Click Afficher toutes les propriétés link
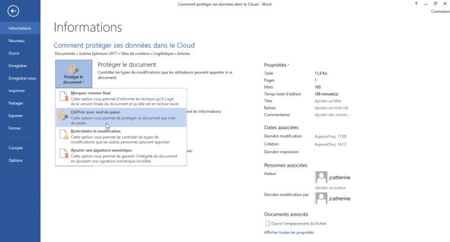Viewport: 450px width, 242px height. [289, 232]
